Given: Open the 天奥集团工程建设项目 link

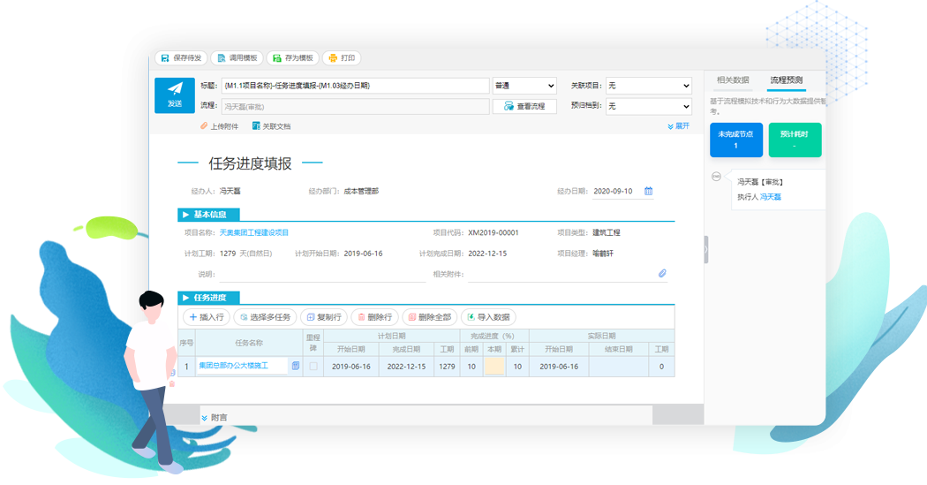Looking at the screenshot, I should (x=254, y=233).
